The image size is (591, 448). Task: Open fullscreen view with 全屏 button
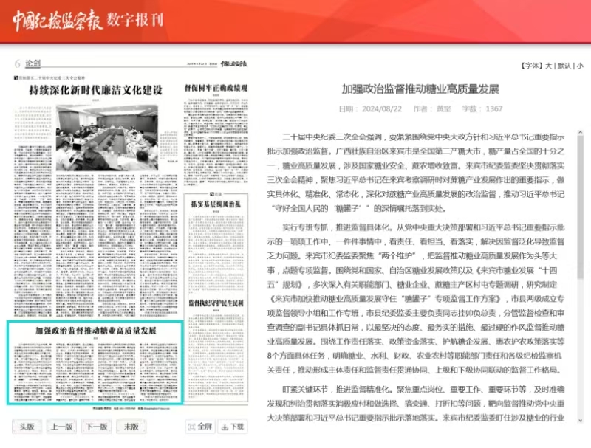click(x=200, y=427)
